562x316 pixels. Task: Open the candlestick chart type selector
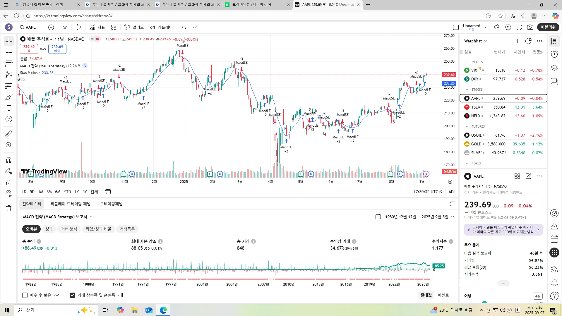(78, 27)
